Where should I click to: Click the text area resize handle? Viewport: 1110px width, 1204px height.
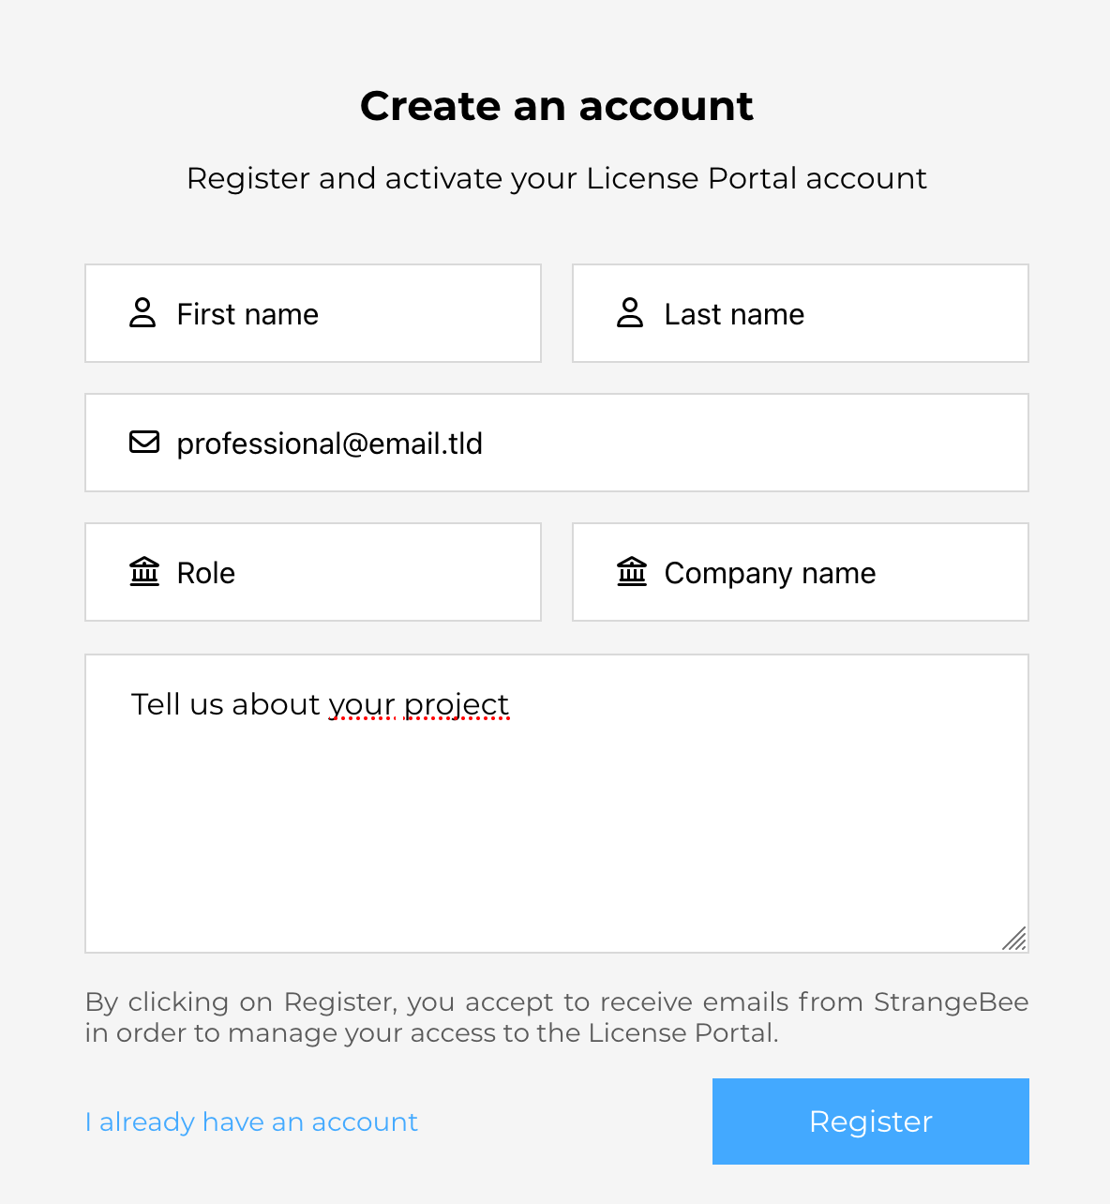[x=1014, y=939]
